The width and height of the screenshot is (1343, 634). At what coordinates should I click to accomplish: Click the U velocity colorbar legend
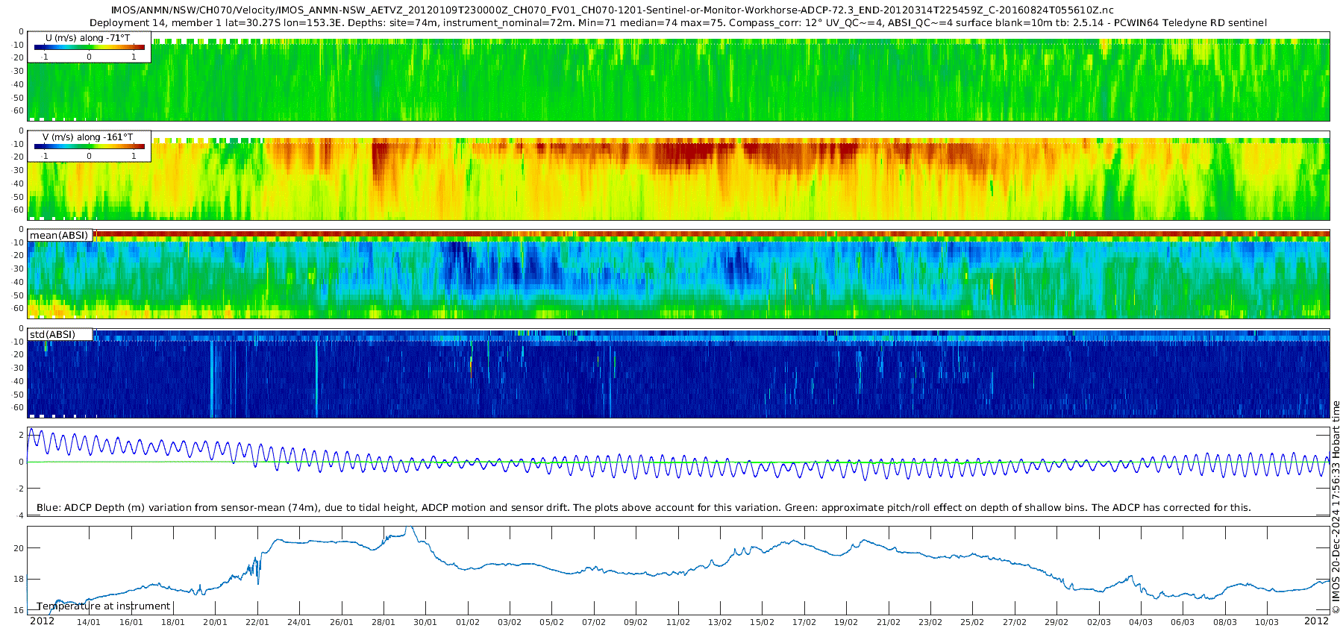coord(89,48)
